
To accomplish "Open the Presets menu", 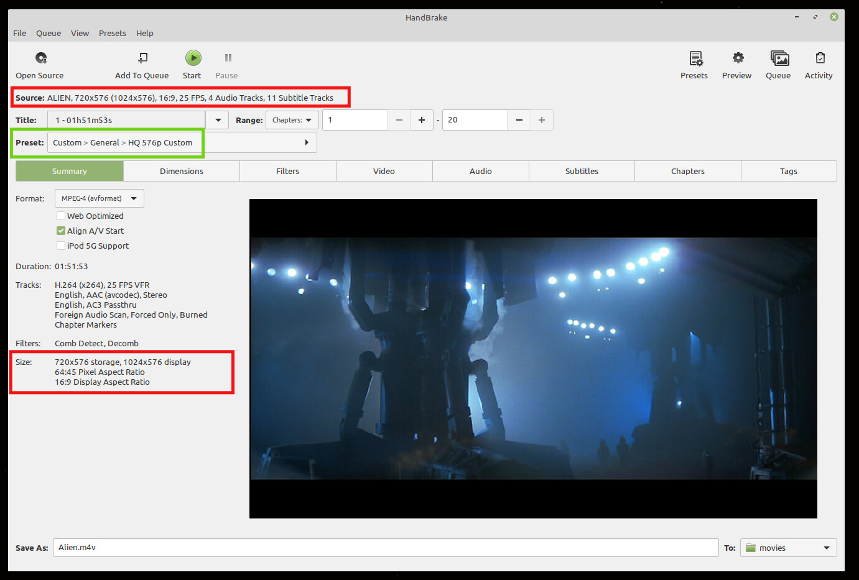I will click(x=112, y=33).
